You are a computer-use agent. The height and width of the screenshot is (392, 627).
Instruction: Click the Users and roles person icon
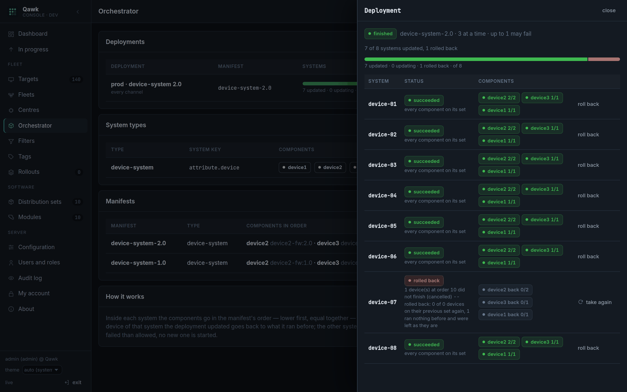11,263
